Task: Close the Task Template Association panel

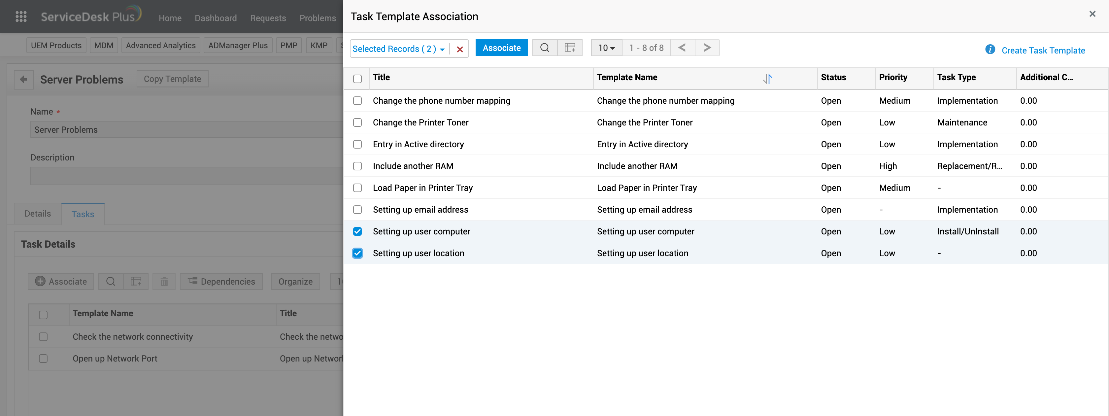Action: 1092,14
